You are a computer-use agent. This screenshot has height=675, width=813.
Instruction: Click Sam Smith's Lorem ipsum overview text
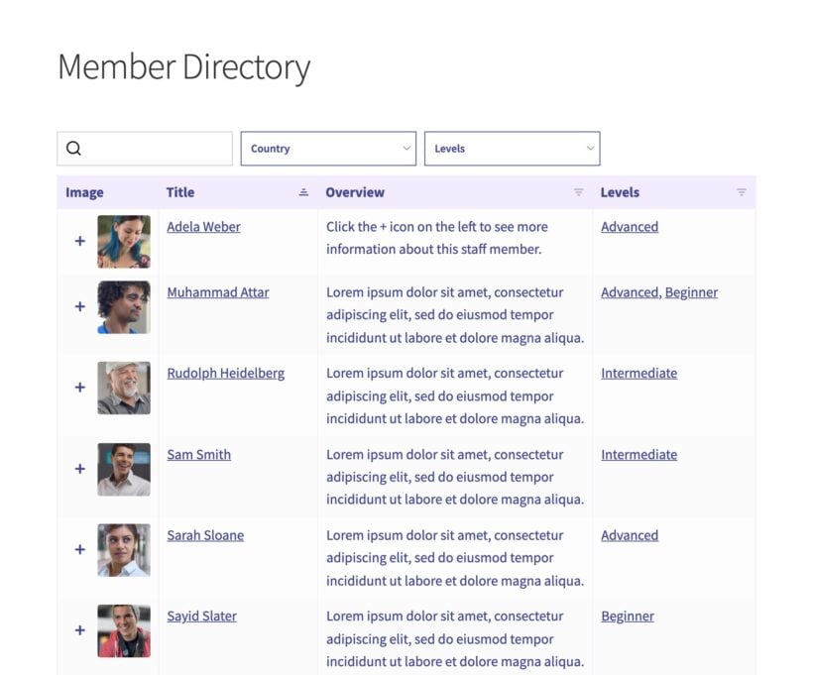pyautogui.click(x=455, y=477)
